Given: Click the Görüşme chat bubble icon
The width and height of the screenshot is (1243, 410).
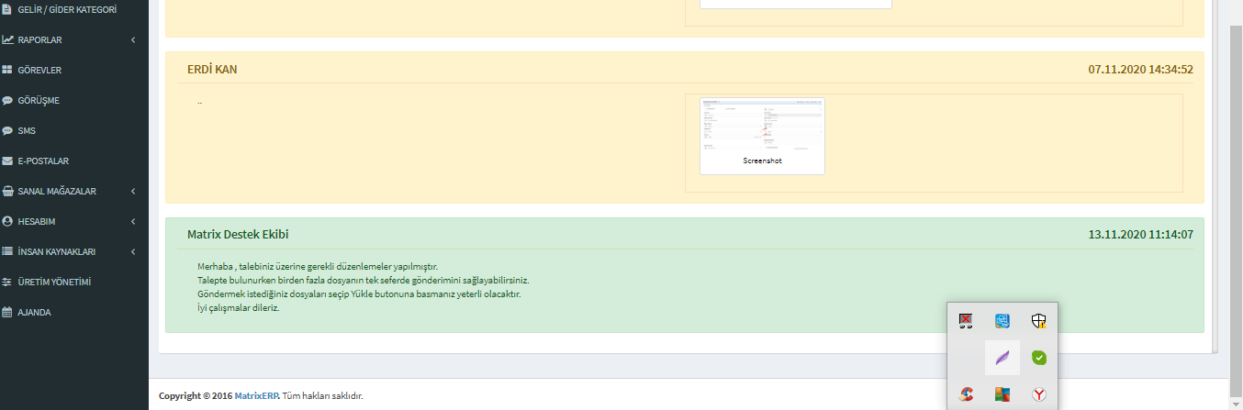Looking at the screenshot, I should click(7, 100).
